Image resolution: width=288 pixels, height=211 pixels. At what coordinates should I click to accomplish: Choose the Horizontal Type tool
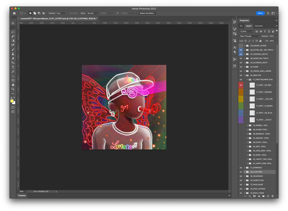(x=13, y=67)
